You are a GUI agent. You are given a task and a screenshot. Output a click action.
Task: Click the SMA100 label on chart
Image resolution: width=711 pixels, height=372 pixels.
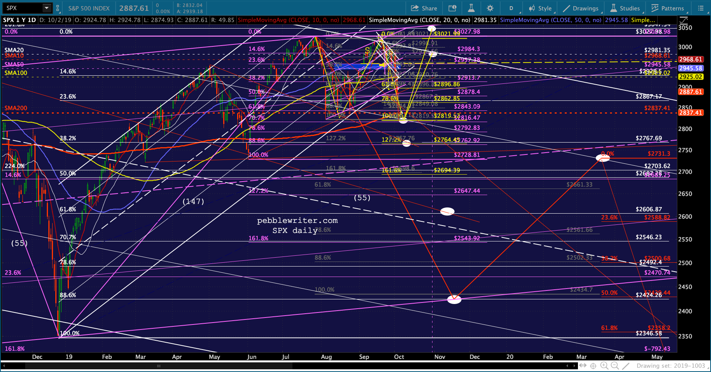click(x=16, y=73)
